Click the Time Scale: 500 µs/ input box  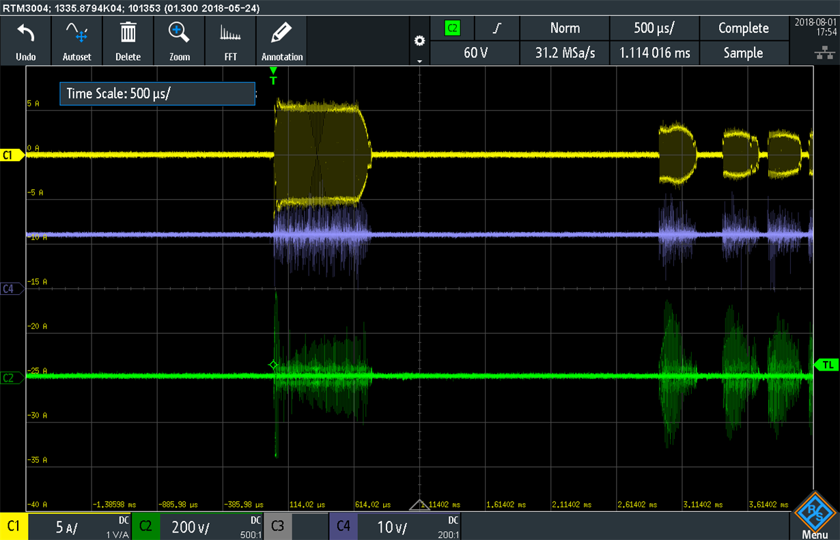157,94
